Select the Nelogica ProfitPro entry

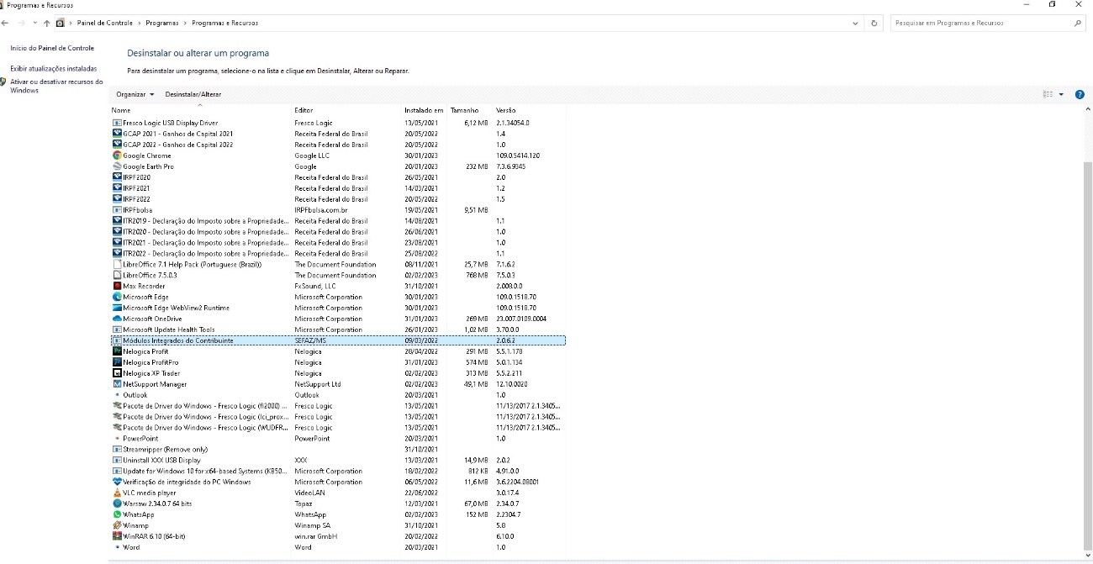tap(338, 362)
